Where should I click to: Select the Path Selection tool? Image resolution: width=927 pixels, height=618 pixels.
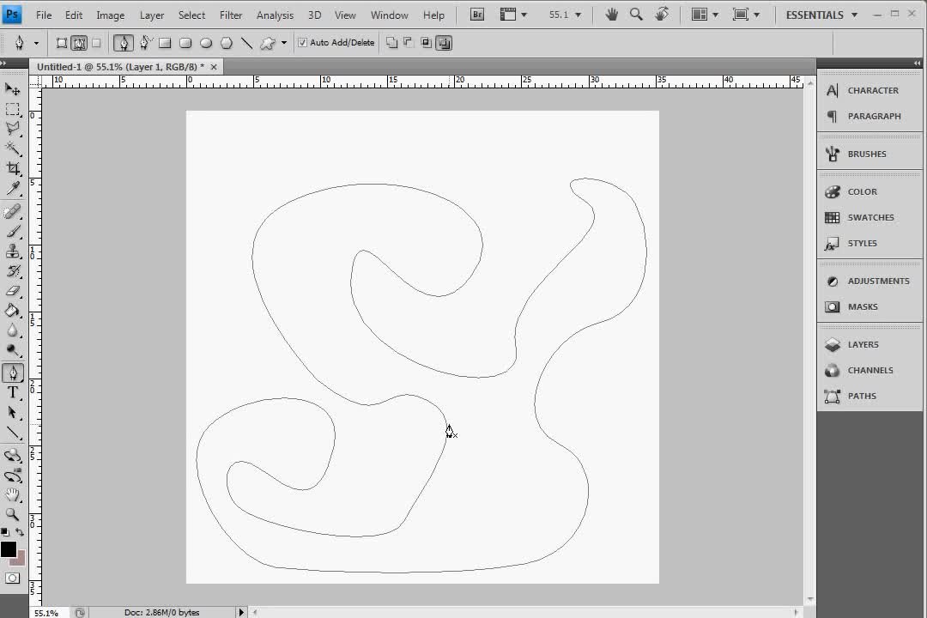[x=12, y=413]
